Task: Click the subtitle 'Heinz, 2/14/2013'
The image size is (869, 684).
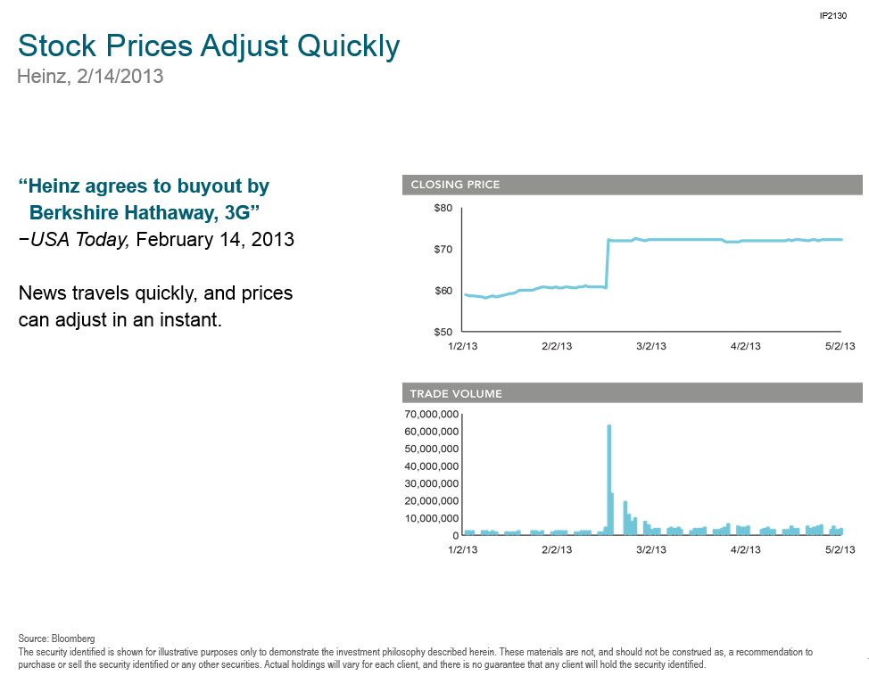Action: (x=90, y=77)
